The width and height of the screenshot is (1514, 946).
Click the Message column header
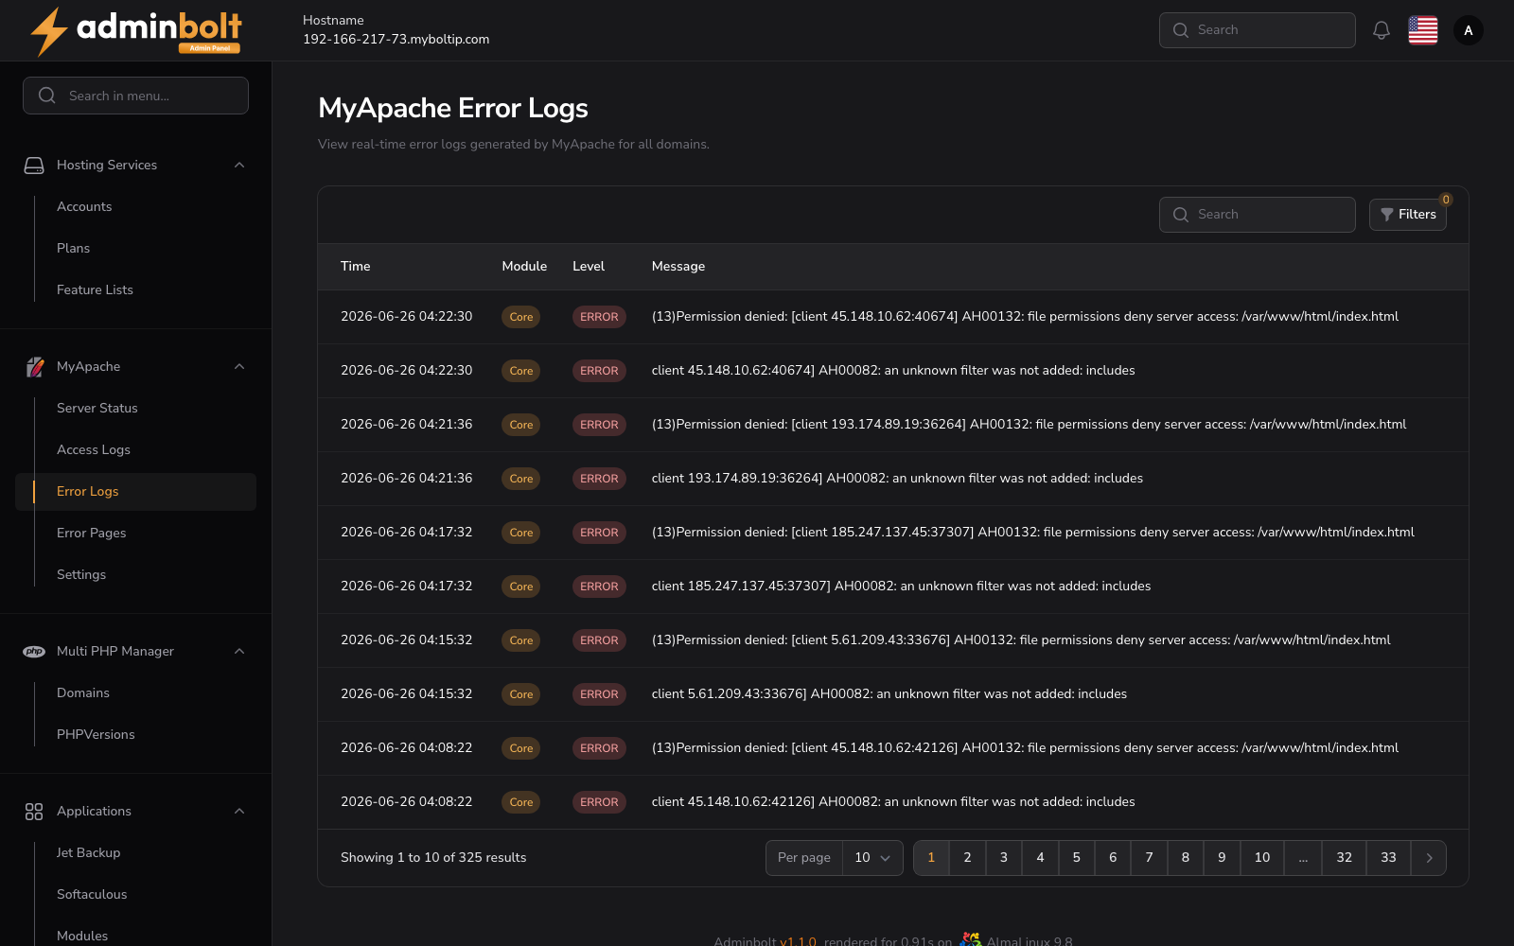coord(678,267)
